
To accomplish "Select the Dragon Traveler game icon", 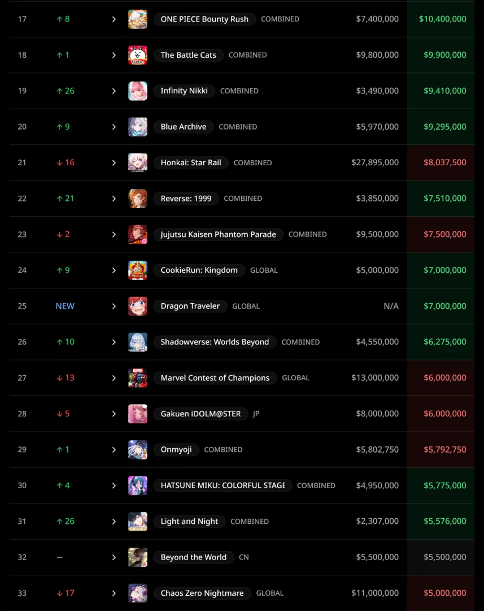I will pyautogui.click(x=138, y=306).
